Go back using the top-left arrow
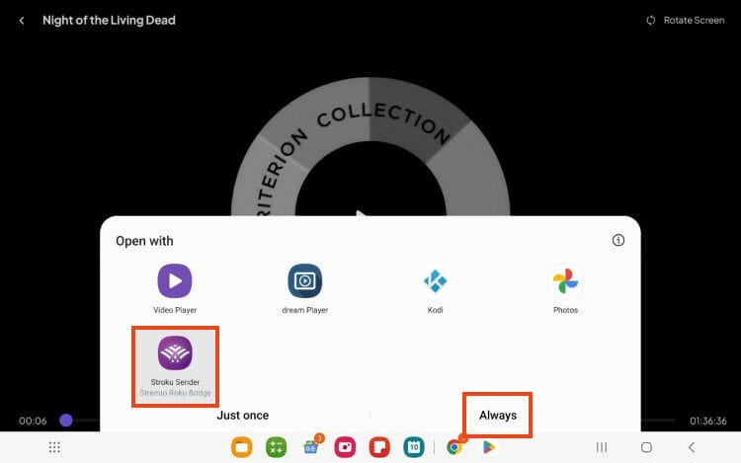Screen dimensions: 741x463 22,20
